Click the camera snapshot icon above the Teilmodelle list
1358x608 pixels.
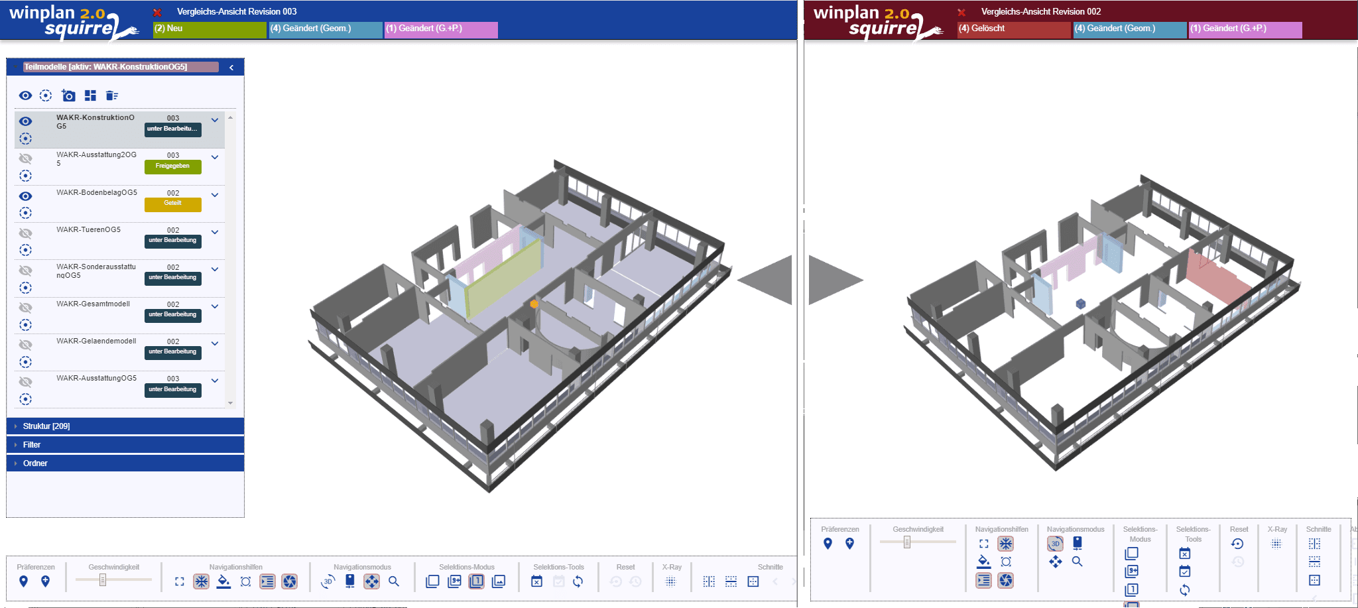[x=68, y=95]
